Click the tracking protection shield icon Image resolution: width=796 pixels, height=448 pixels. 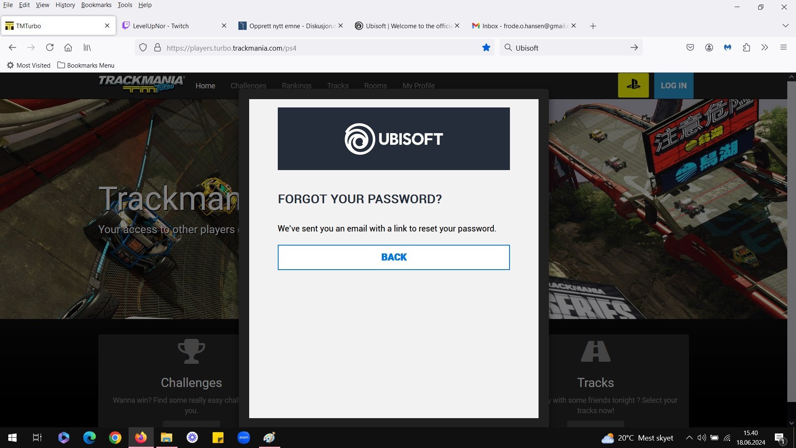click(143, 48)
